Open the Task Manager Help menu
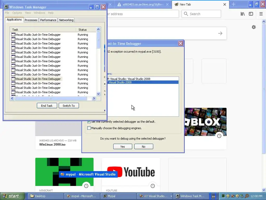 tap(51, 13)
